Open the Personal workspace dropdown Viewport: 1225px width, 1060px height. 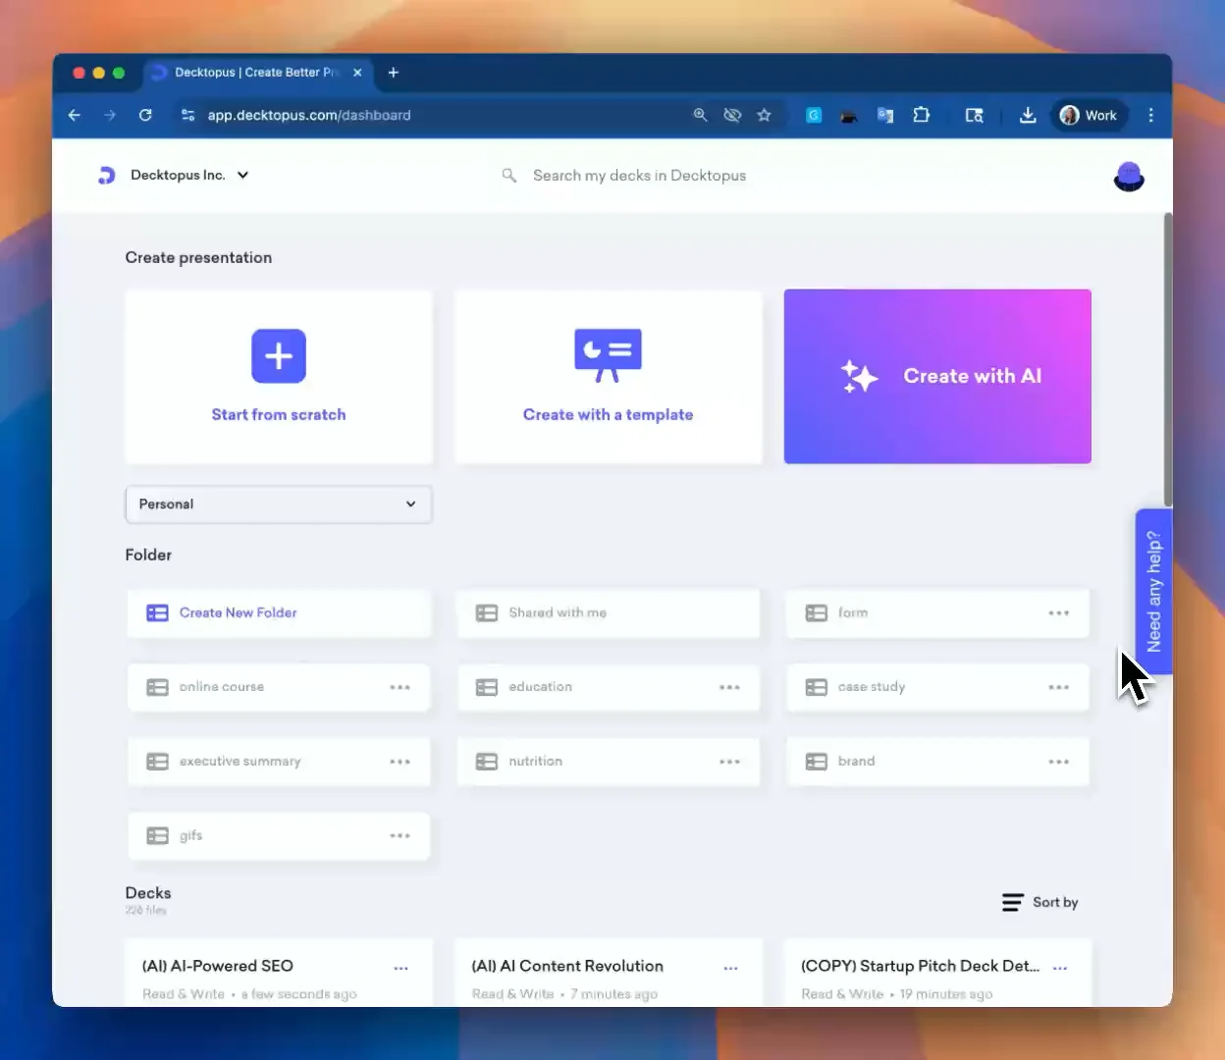(279, 504)
